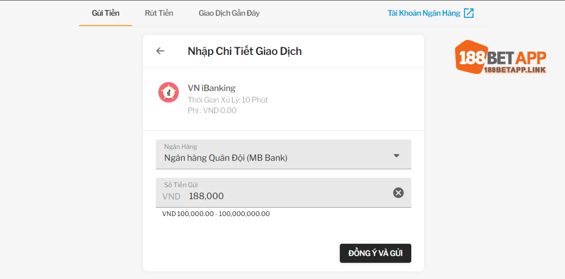
Task: Switch to the Rút Tiền tab
Action: (159, 13)
